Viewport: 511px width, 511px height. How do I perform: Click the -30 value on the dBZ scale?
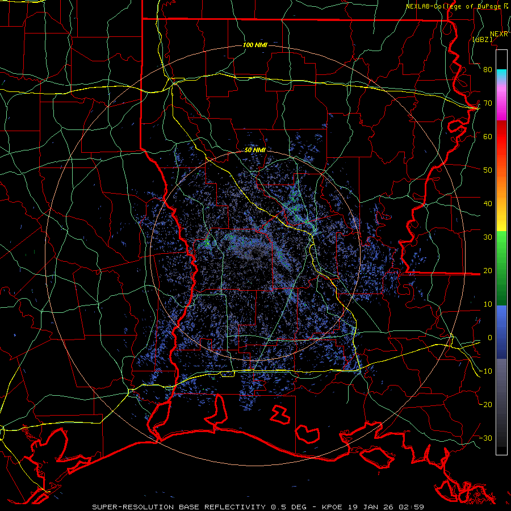[485, 438]
